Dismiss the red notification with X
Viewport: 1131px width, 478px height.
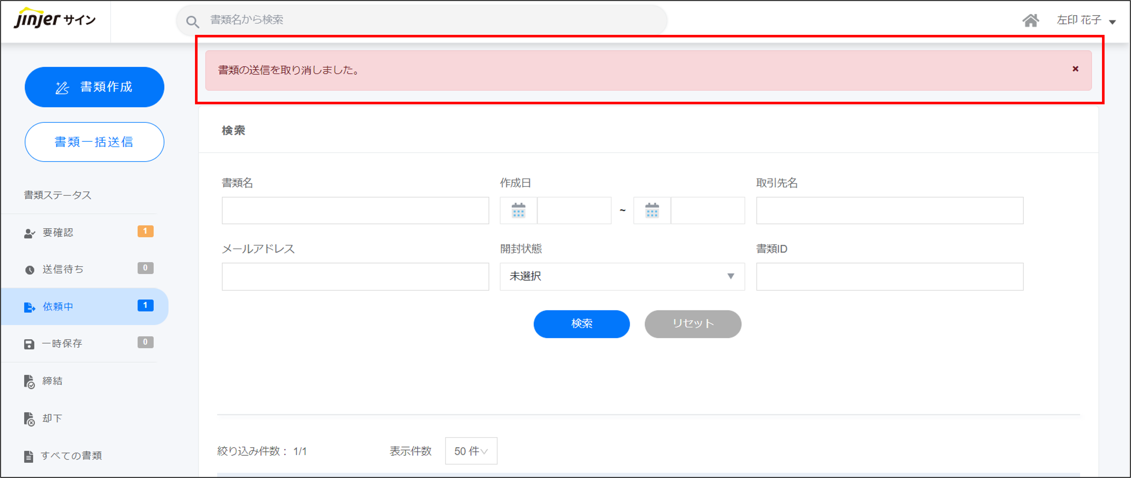click(x=1075, y=69)
